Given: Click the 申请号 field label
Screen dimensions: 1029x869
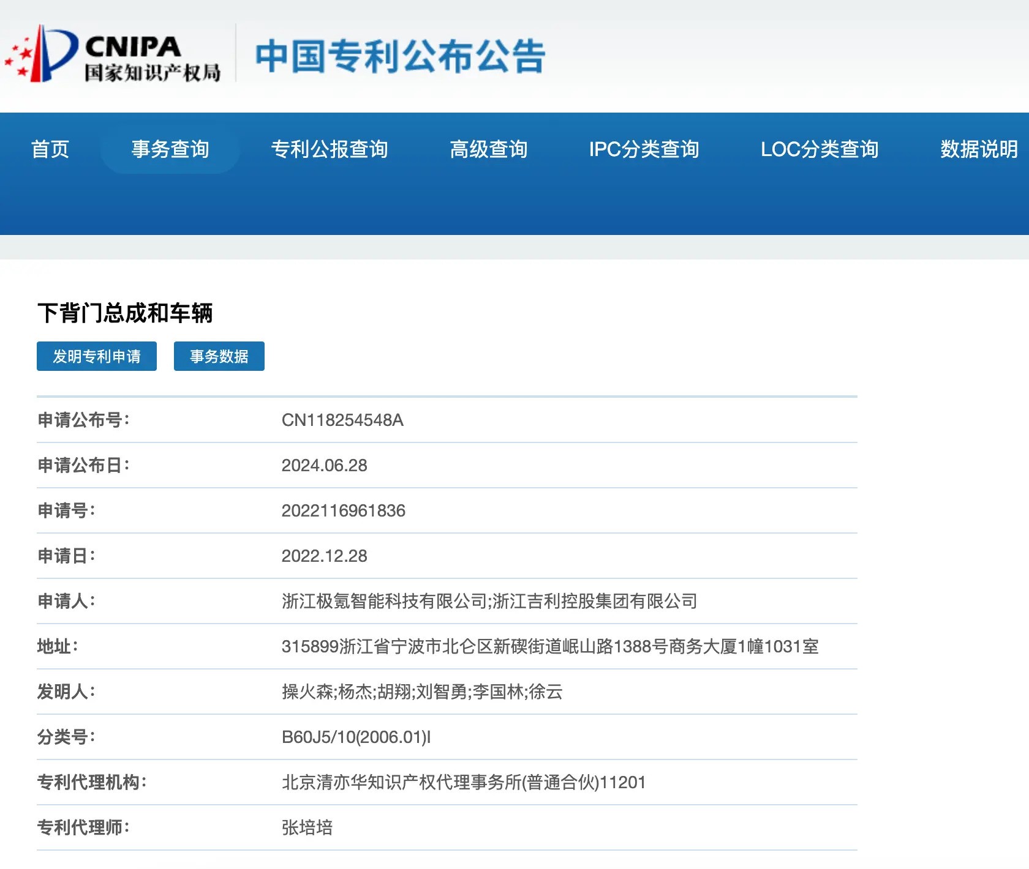Looking at the screenshot, I should 67,510.
